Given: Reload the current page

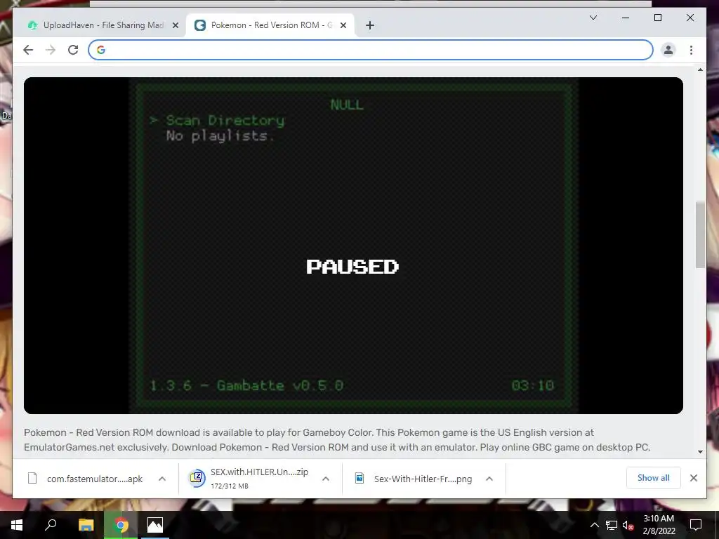Looking at the screenshot, I should pos(73,50).
